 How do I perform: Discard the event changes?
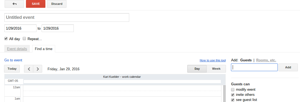tap(57, 4)
